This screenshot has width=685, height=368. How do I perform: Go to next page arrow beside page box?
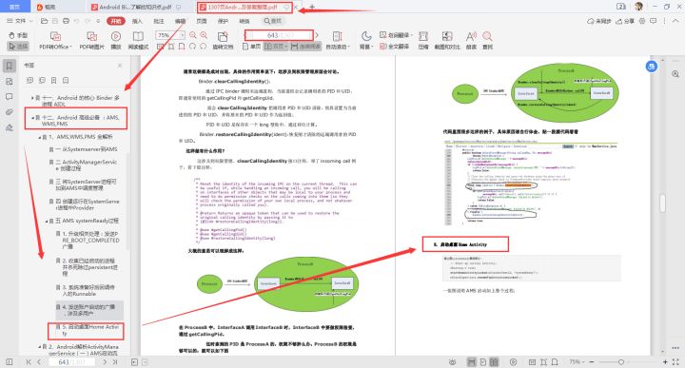[x=317, y=35]
